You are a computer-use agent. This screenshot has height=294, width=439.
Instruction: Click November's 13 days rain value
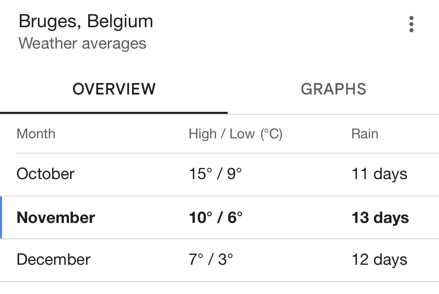380,218
